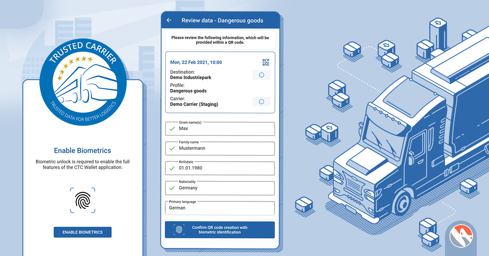Screen dimensions: 489x256
Task: Click the fingerprint icon on the Confirm button
Action: point(179,230)
